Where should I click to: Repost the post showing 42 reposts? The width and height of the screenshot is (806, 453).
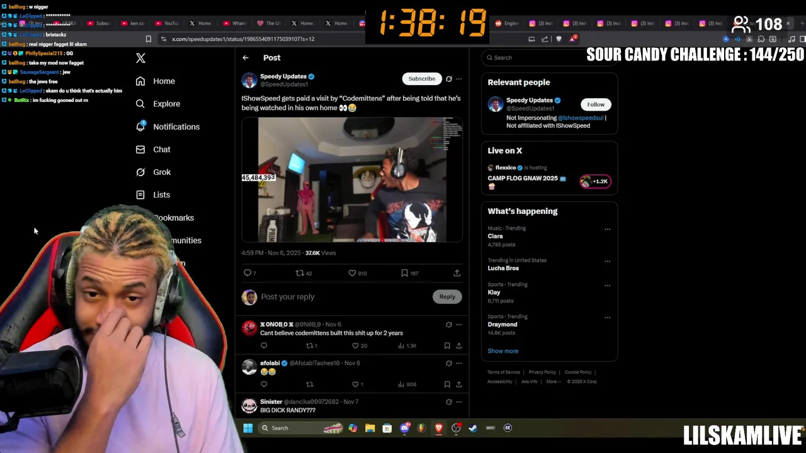(300, 273)
